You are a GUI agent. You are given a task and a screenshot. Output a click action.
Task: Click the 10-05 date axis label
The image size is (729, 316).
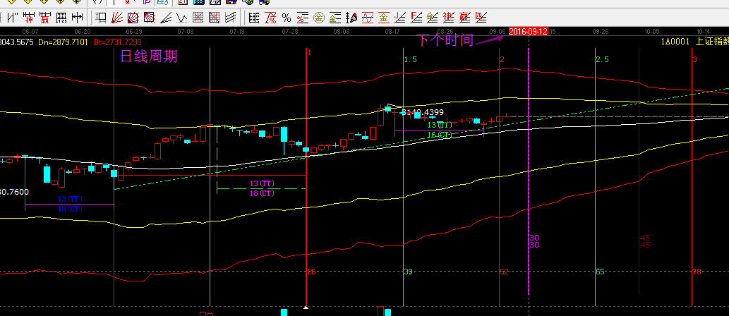pyautogui.click(x=652, y=32)
